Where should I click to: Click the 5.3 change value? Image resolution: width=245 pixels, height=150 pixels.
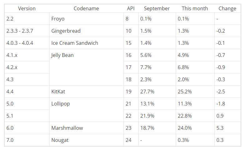click(x=220, y=128)
